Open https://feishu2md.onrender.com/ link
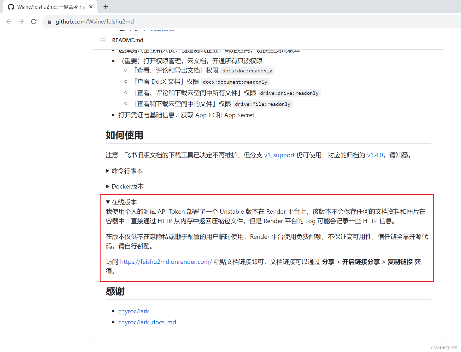Viewport: 461px width, 352px height. pos(166,262)
